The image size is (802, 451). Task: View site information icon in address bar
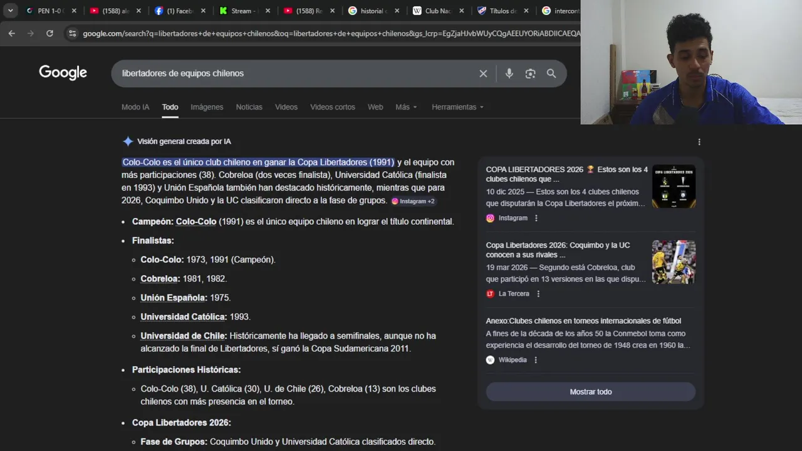click(72, 33)
